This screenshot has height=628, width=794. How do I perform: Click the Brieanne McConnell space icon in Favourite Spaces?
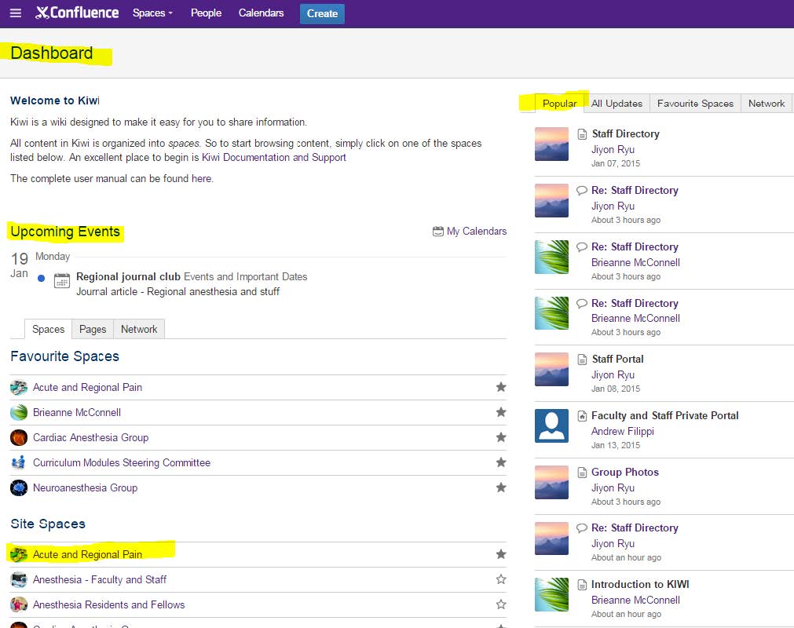pyautogui.click(x=19, y=413)
